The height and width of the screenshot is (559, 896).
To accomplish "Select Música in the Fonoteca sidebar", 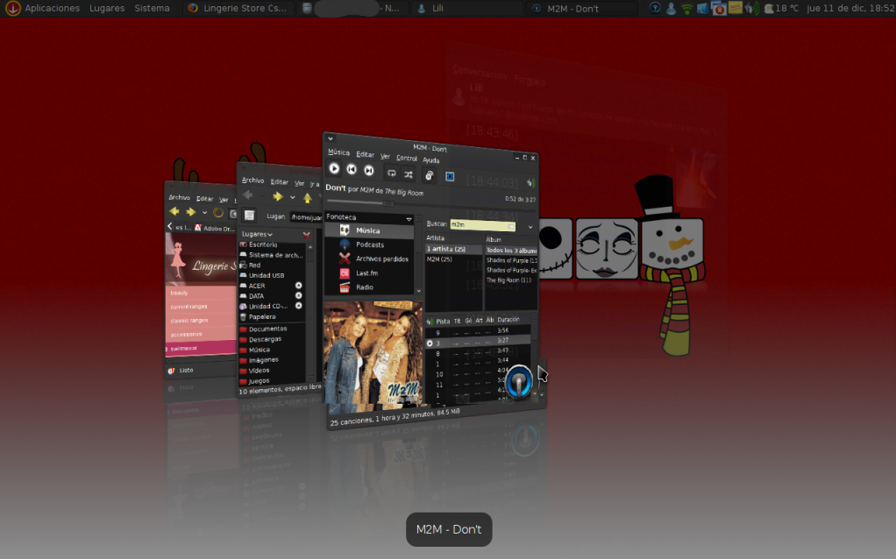I will click(369, 230).
